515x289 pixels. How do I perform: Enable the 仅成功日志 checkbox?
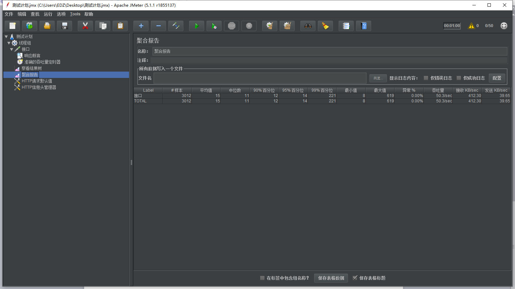(459, 78)
